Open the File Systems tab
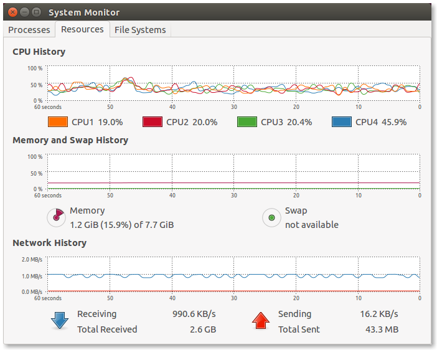The image size is (437, 350). (140, 30)
